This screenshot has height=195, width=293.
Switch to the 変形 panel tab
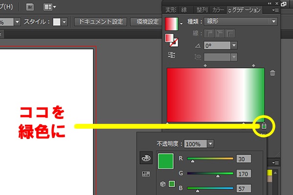point(171,10)
